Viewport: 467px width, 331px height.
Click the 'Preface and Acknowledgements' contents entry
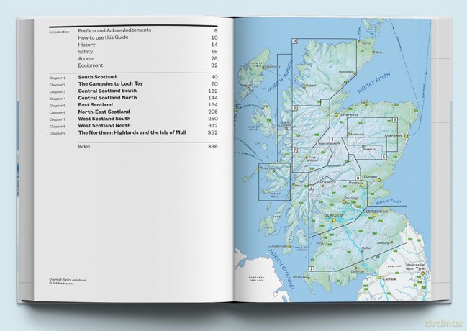coord(114,30)
